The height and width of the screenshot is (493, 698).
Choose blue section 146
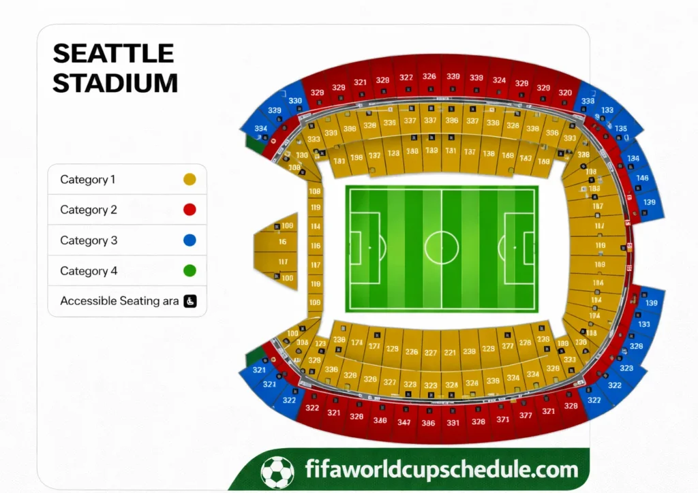point(642,178)
